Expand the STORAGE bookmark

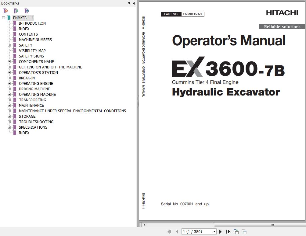pyautogui.click(x=9, y=116)
